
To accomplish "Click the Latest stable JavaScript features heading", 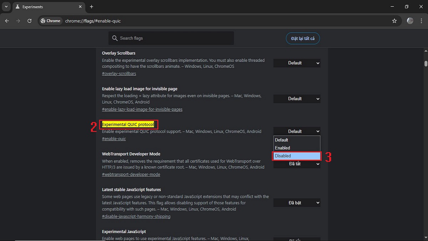I will pos(132,190).
